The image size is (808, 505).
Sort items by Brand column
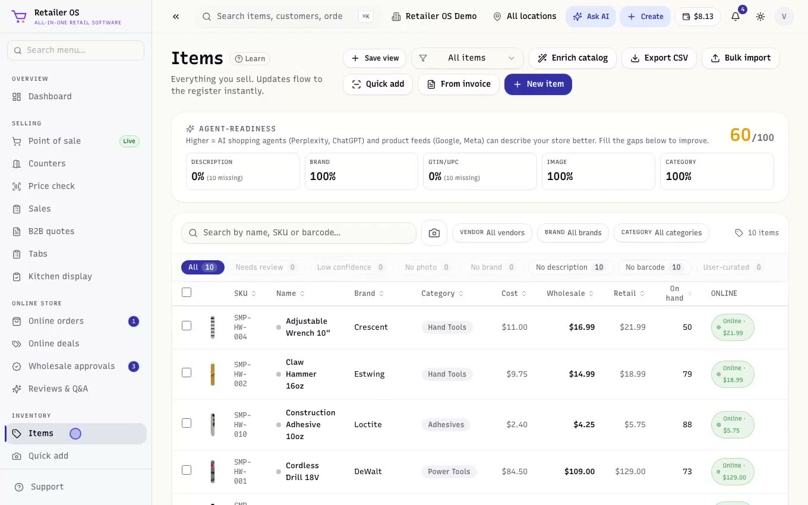(369, 293)
